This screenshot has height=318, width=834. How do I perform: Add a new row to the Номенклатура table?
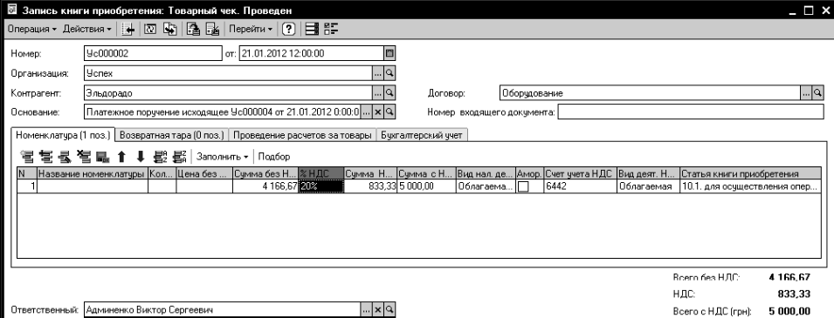(26, 157)
